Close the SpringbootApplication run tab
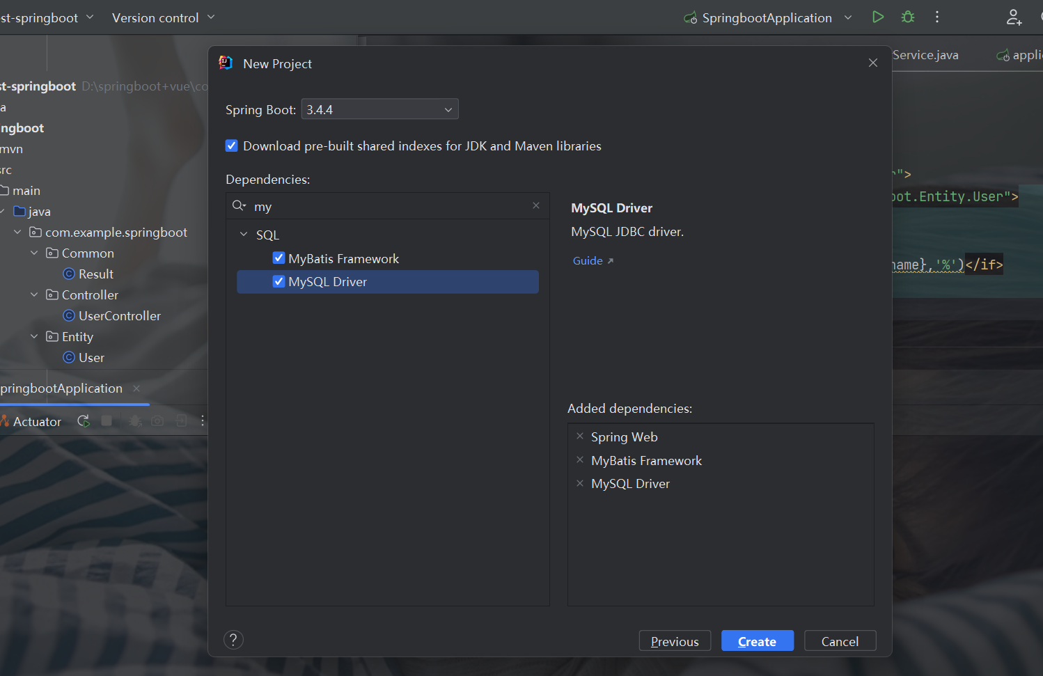The width and height of the screenshot is (1043, 676). (x=136, y=388)
